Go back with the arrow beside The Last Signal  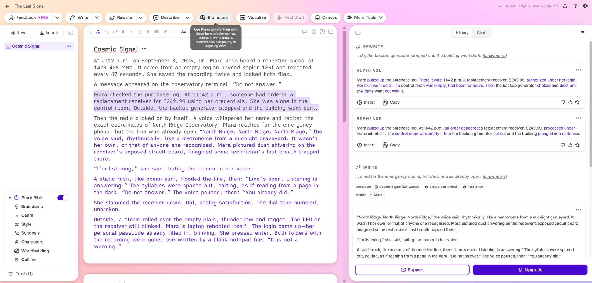(x=7, y=6)
